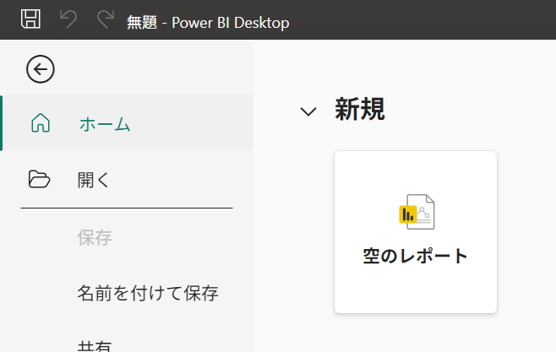556x352 pixels.
Task: Click the redo arrow icon
Action: 106,19
